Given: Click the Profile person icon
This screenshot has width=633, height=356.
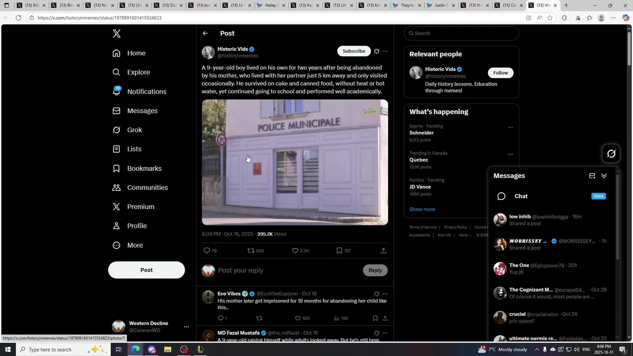Looking at the screenshot, I should coord(116,226).
